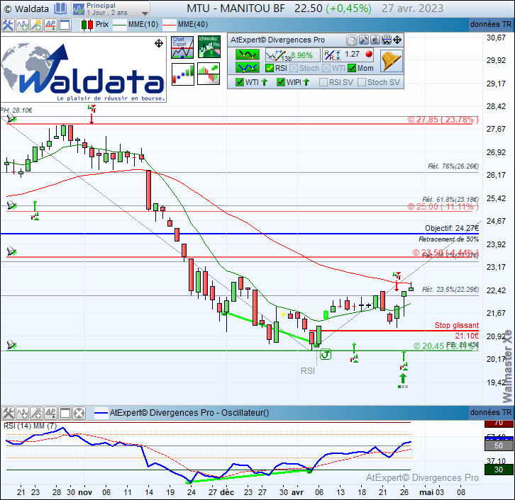Open the tools (wrench and hammer) icon in the price toolbar
The image size is (515, 500).
(x=8, y=25)
